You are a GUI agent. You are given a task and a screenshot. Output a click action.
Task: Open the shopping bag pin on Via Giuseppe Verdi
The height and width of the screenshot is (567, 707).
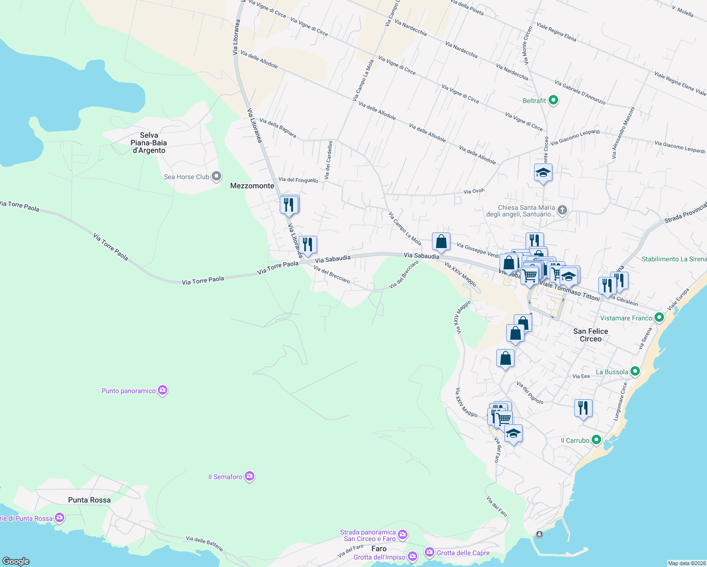tap(441, 241)
